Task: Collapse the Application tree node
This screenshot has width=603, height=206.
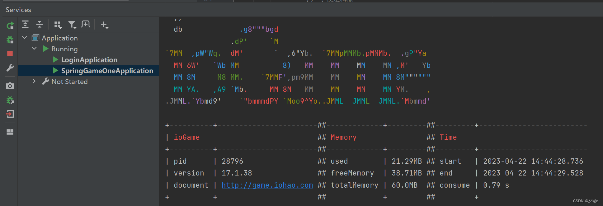Action: 25,38
